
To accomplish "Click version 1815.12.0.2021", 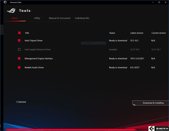I will [x=137, y=59].
